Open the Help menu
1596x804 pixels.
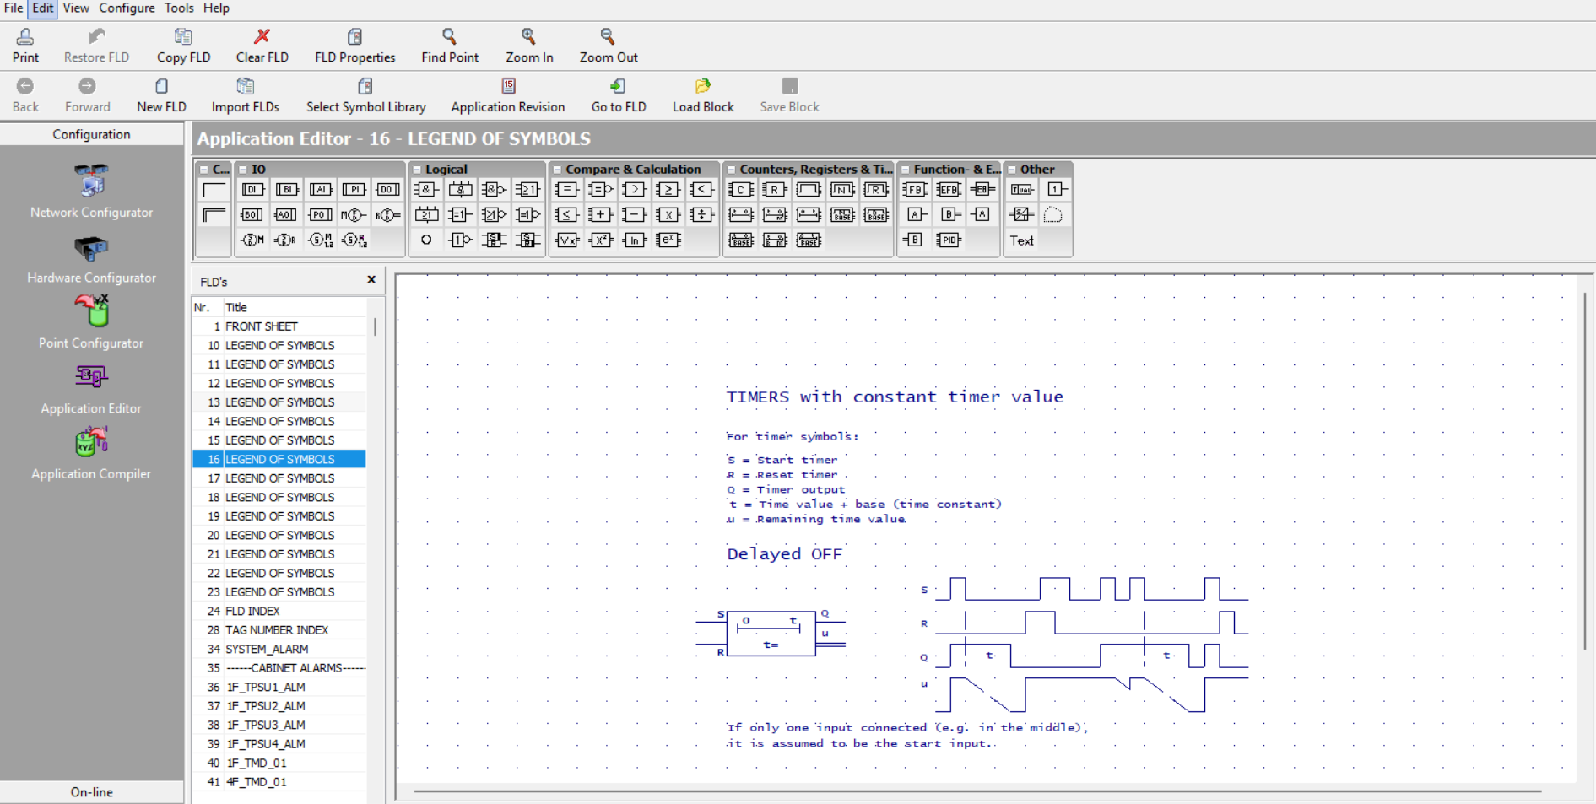[x=216, y=8]
